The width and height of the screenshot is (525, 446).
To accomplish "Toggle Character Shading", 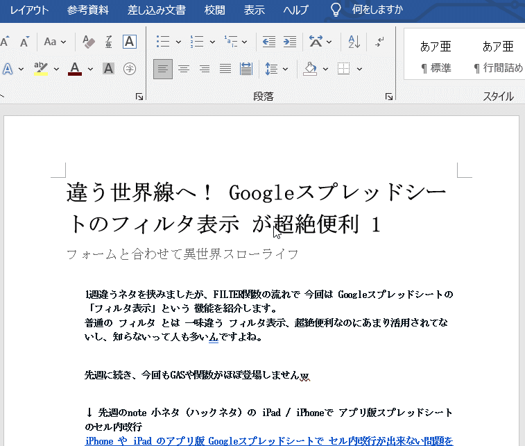I will 108,69.
